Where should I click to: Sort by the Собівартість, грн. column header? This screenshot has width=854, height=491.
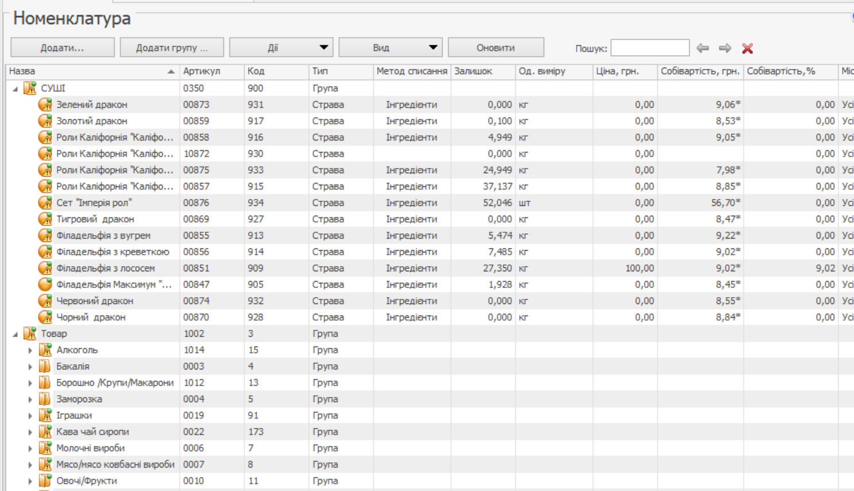click(701, 72)
